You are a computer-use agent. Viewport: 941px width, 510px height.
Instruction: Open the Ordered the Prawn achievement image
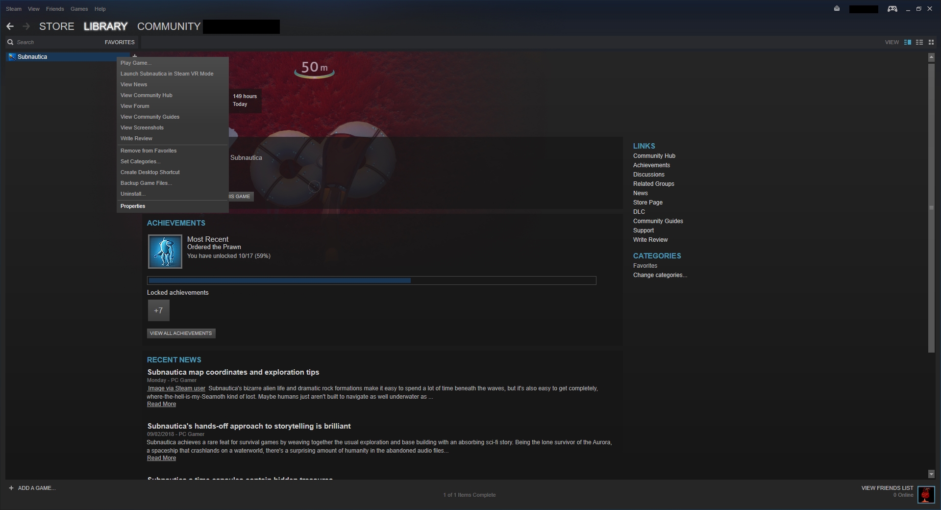(165, 252)
